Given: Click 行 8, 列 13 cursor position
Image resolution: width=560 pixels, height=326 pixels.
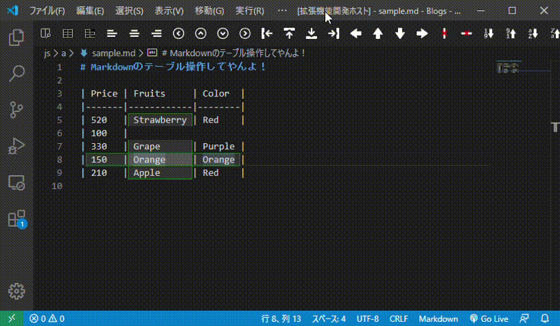Looking at the screenshot, I should coord(281,318).
